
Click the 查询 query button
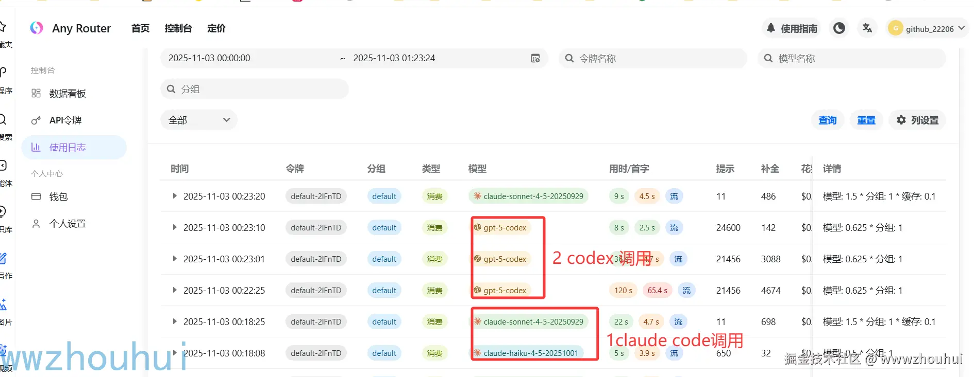click(828, 120)
